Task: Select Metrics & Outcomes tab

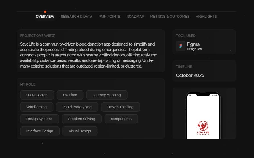Action: pos(170,16)
